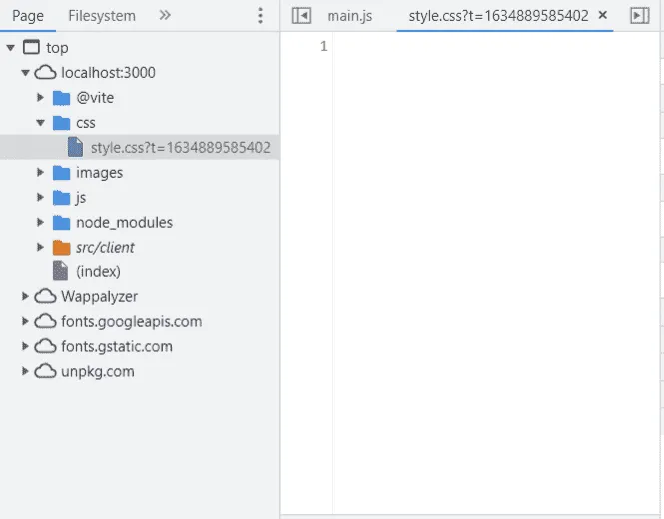Select the images folder label
664x519 pixels.
(x=99, y=173)
